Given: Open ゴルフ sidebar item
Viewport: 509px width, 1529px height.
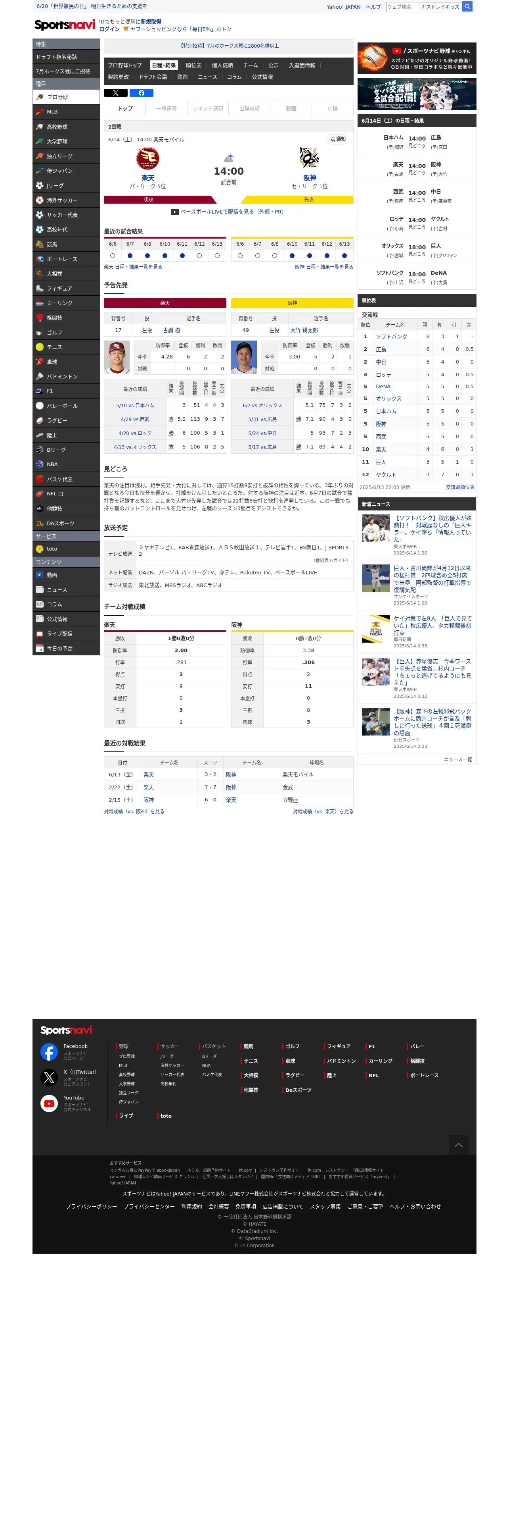Looking at the screenshot, I should [66, 332].
